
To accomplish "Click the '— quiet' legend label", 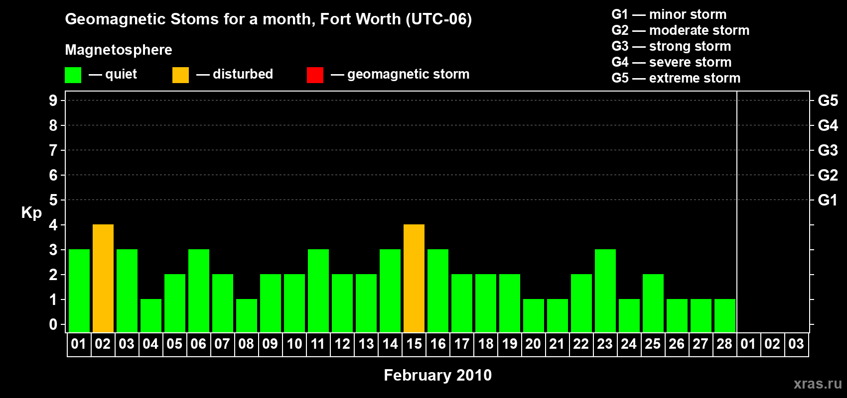I will 113,74.
